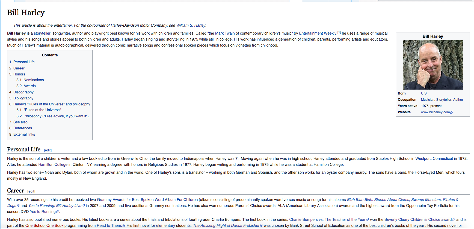Open the Mark Twain article link

pos(225,33)
